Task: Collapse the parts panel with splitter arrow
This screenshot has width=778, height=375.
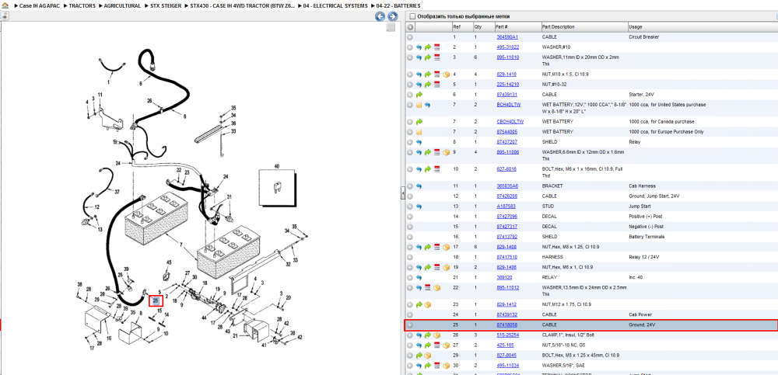Action: pyautogui.click(x=403, y=195)
